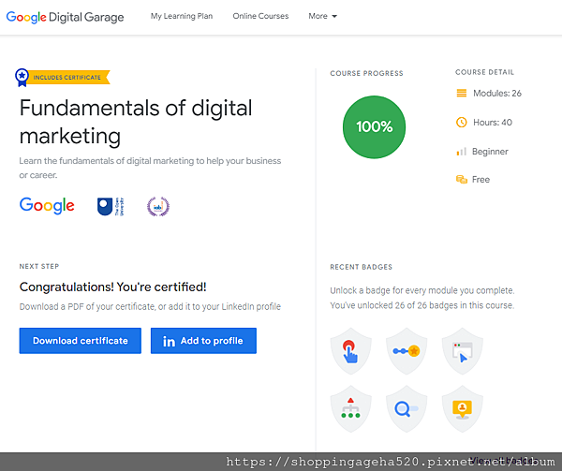Download the certificate PDF
The width and height of the screenshot is (562, 471).
81,341
